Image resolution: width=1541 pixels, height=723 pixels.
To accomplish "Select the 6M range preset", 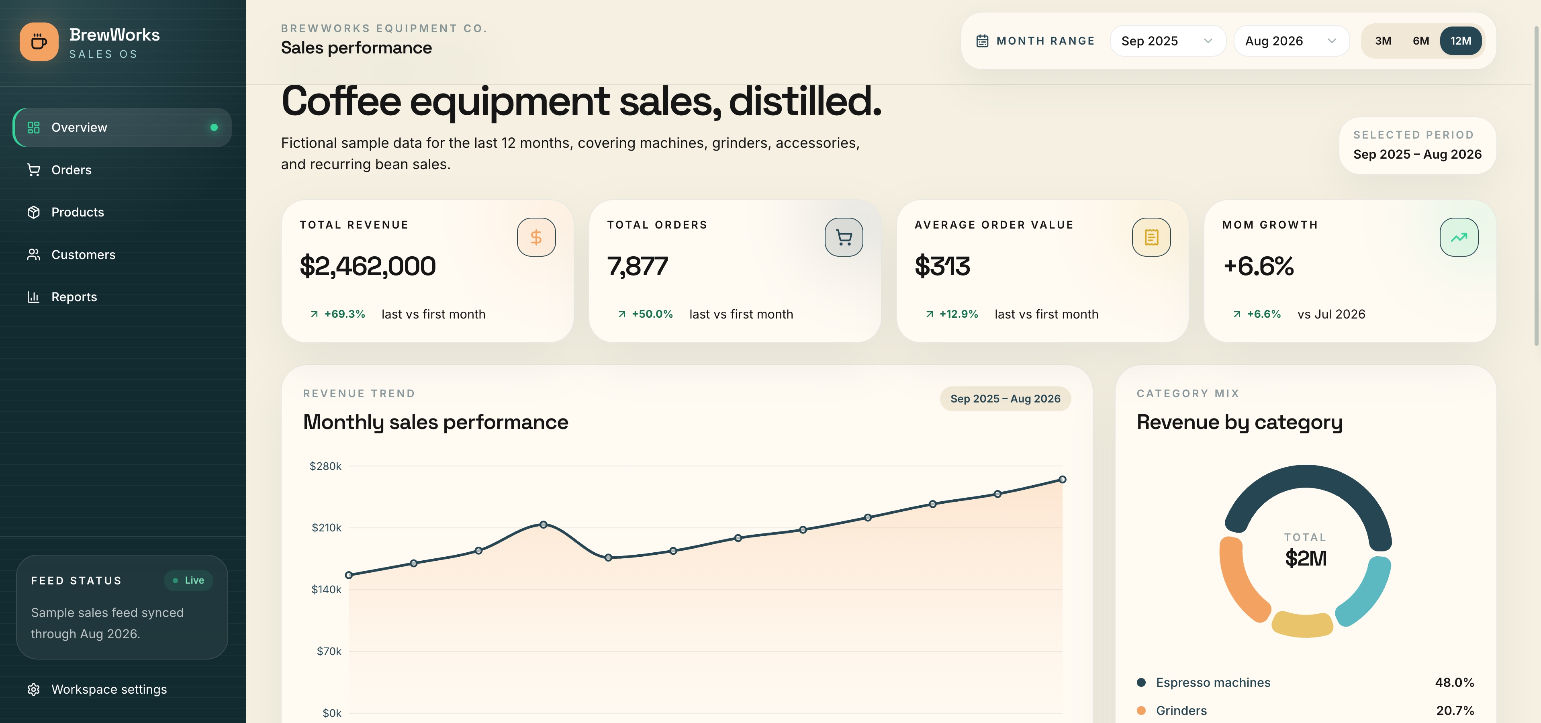I will 1421,41.
